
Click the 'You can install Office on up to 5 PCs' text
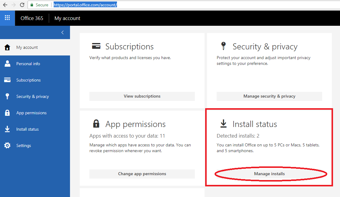click(x=268, y=148)
